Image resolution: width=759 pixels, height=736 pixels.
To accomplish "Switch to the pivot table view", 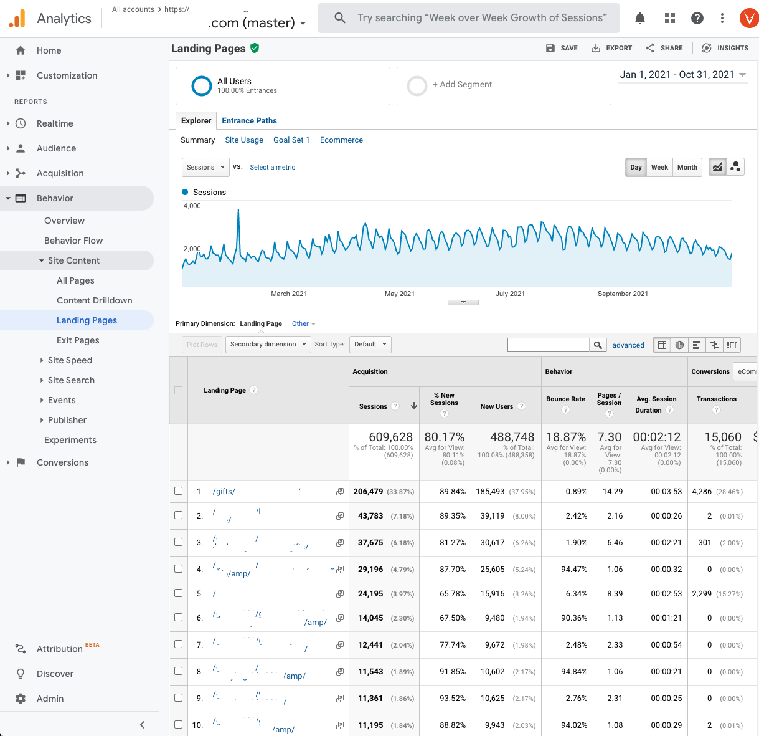I will click(732, 345).
